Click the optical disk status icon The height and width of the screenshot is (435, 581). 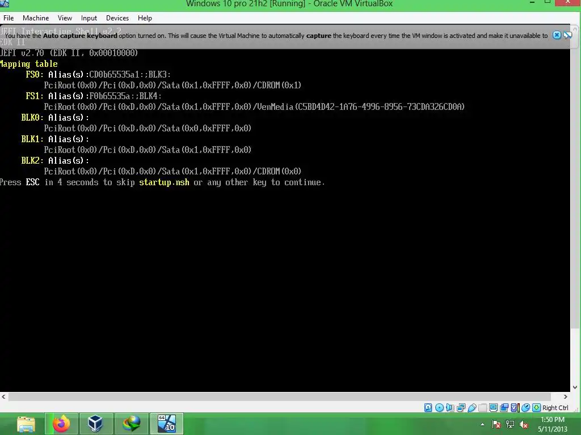pos(439,408)
